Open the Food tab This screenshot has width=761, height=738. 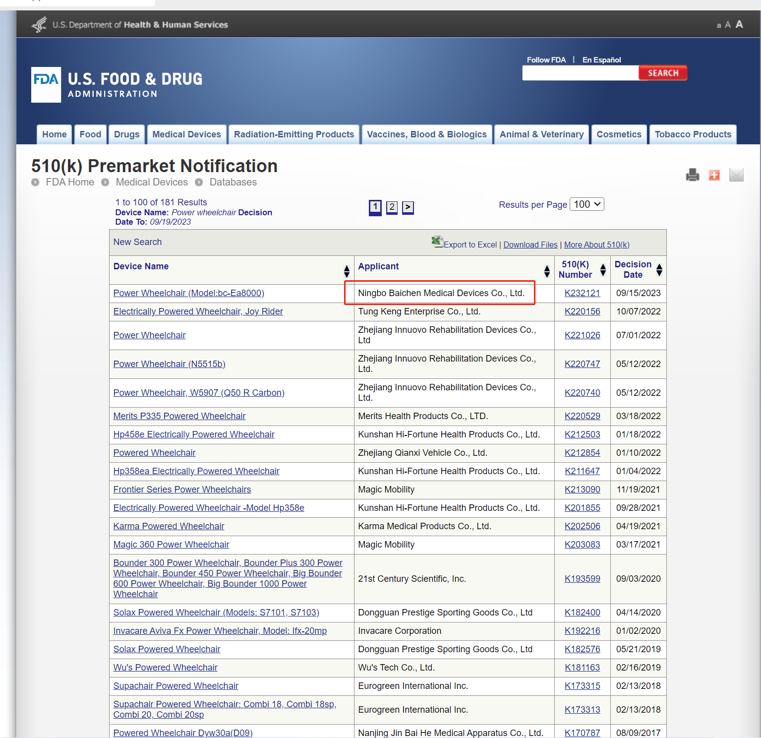pos(90,134)
